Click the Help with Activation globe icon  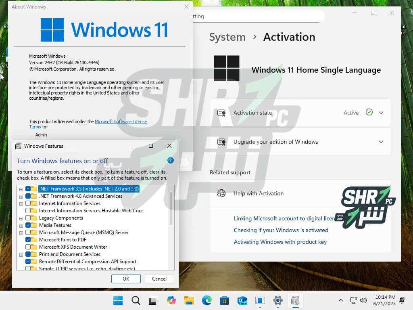click(221, 193)
